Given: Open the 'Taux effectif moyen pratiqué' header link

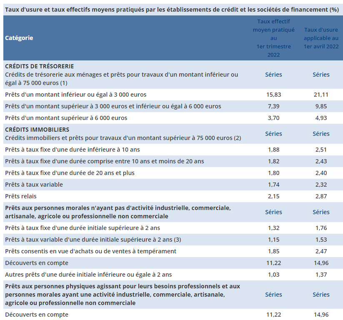Looking at the screenshot, I should [273, 38].
